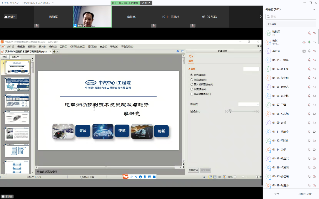Switch to the 大纲 outline tab
Screen dimensions: 319x199
[5, 57]
